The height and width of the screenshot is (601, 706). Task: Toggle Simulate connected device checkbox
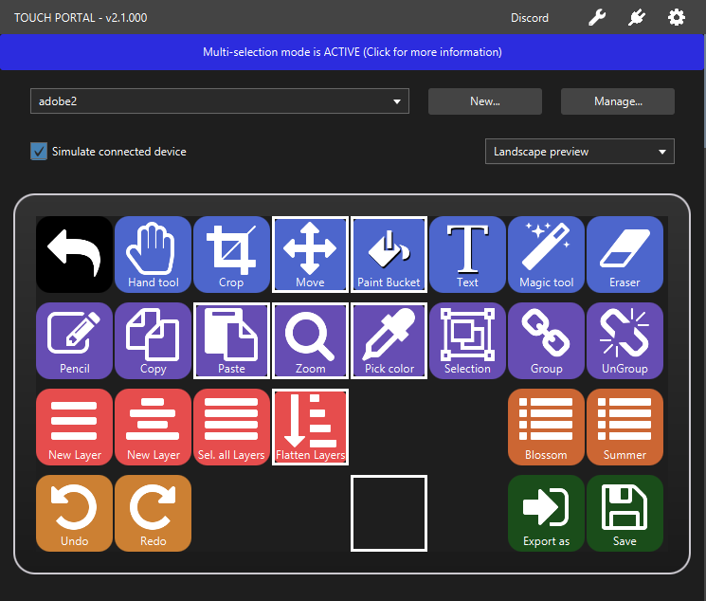pos(39,152)
